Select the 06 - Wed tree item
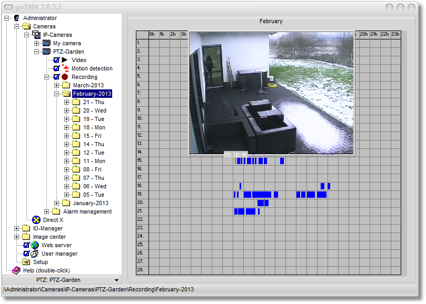The image size is (426, 304). coord(95,186)
